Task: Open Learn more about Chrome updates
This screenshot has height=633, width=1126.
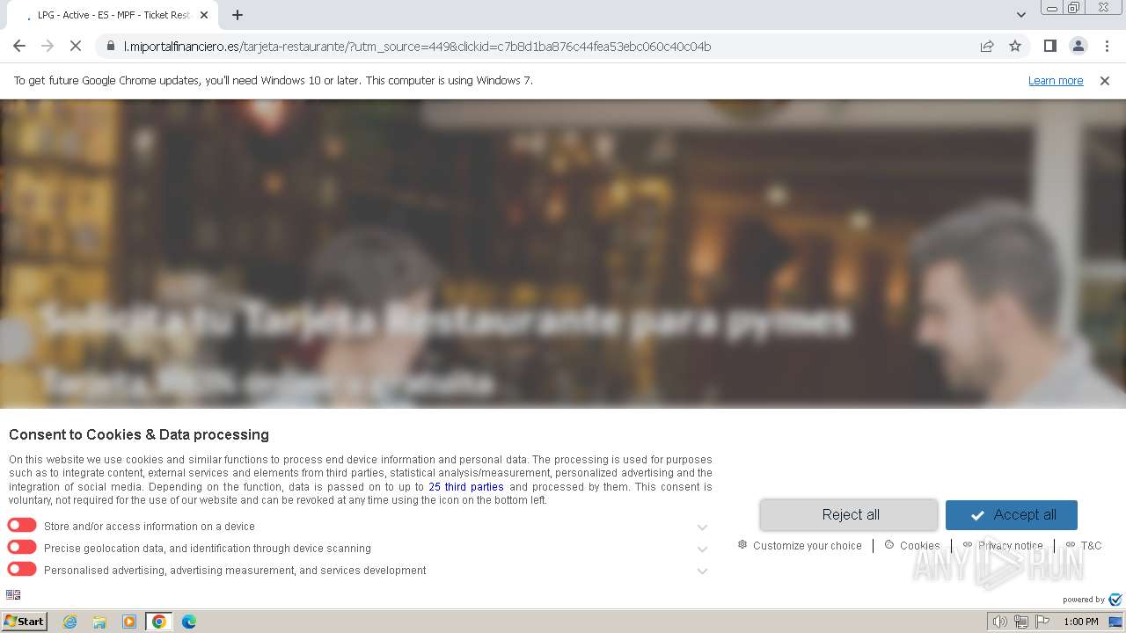Action: pyautogui.click(x=1056, y=81)
